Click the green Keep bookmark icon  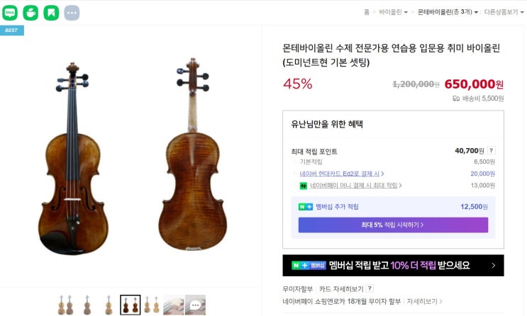pos(51,12)
